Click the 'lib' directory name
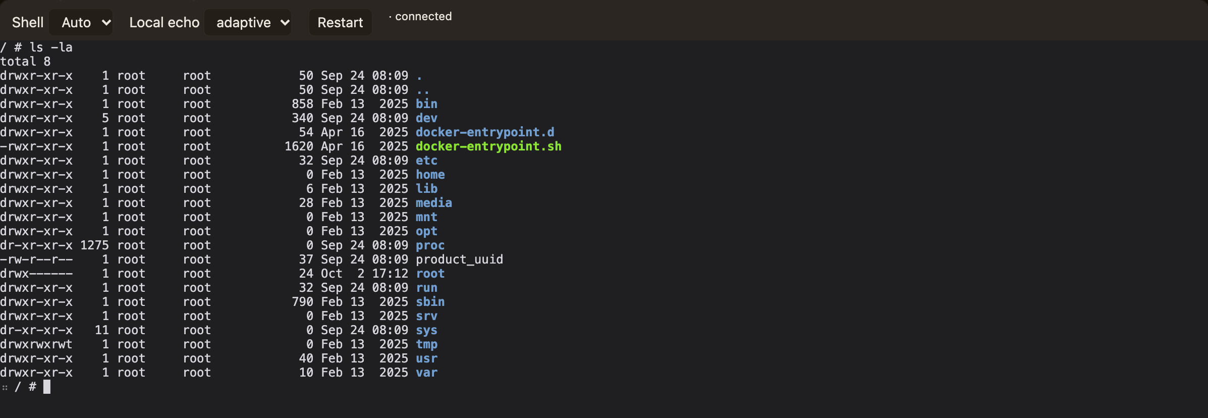The image size is (1208, 418). tap(426, 189)
